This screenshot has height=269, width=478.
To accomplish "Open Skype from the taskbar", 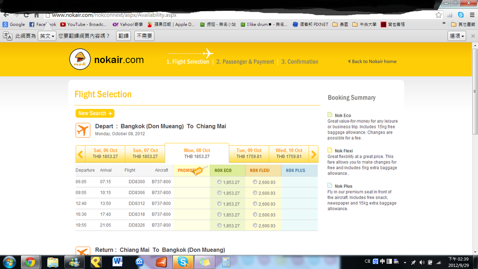I will [183, 262].
